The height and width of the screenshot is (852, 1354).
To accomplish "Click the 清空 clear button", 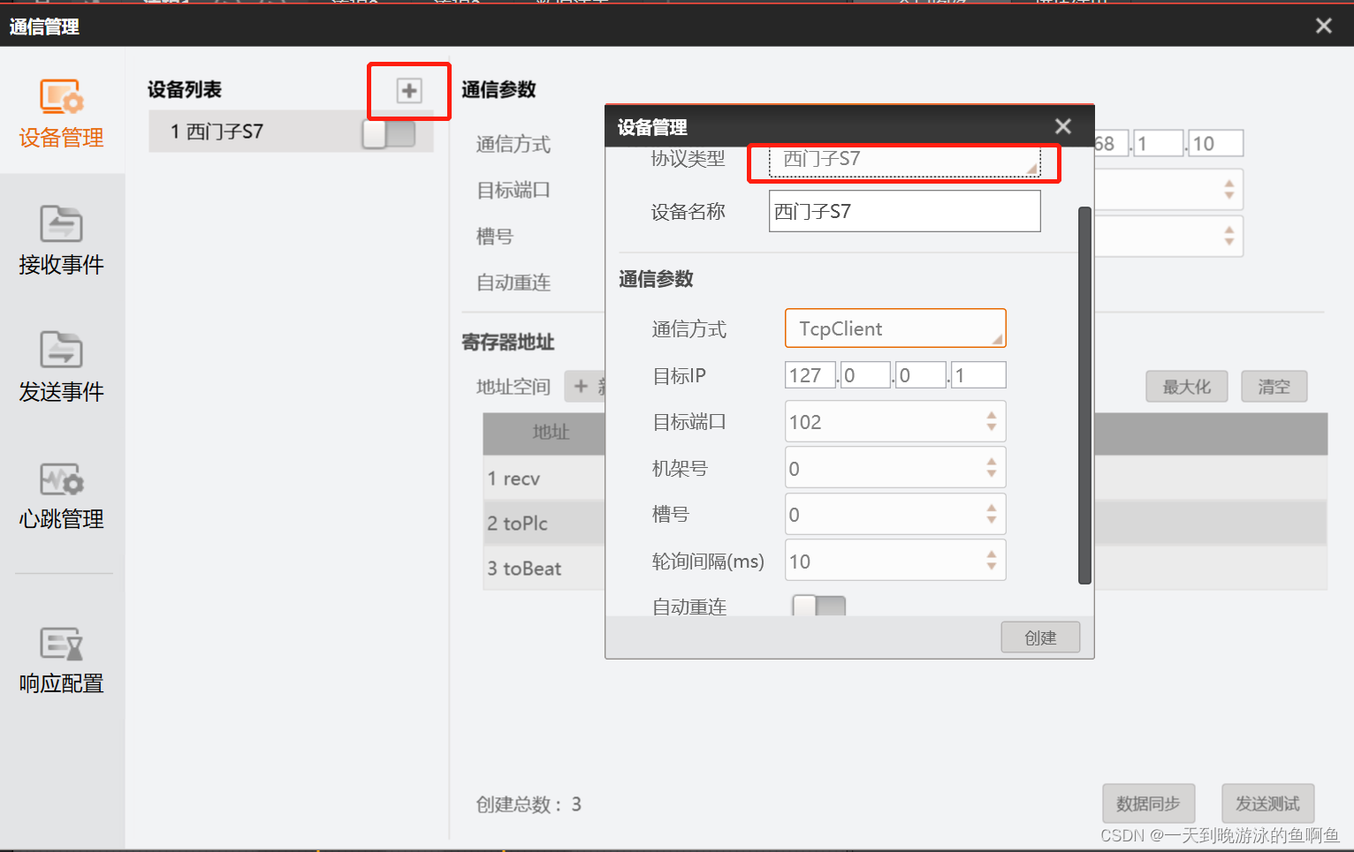I will (x=1274, y=387).
